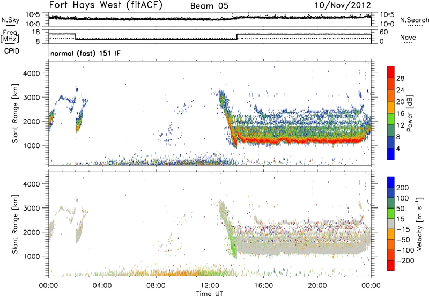Click the "08:00" time tick label
This screenshot has width=429, height=297.
(x=156, y=286)
